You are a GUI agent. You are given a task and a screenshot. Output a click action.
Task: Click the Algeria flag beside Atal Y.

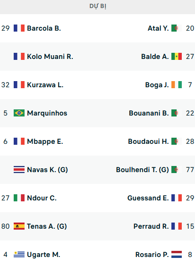tap(177, 28)
